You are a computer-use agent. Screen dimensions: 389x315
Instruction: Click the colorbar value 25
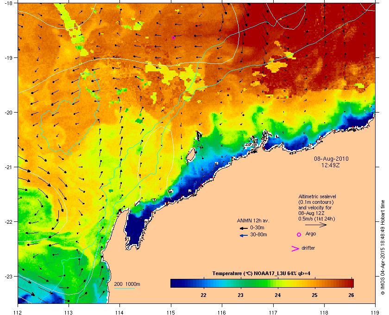coord(314,295)
